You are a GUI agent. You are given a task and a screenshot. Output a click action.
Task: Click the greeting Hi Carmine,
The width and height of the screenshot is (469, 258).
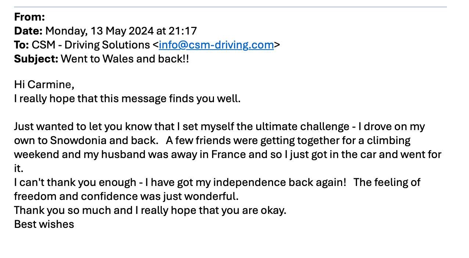(x=44, y=85)
